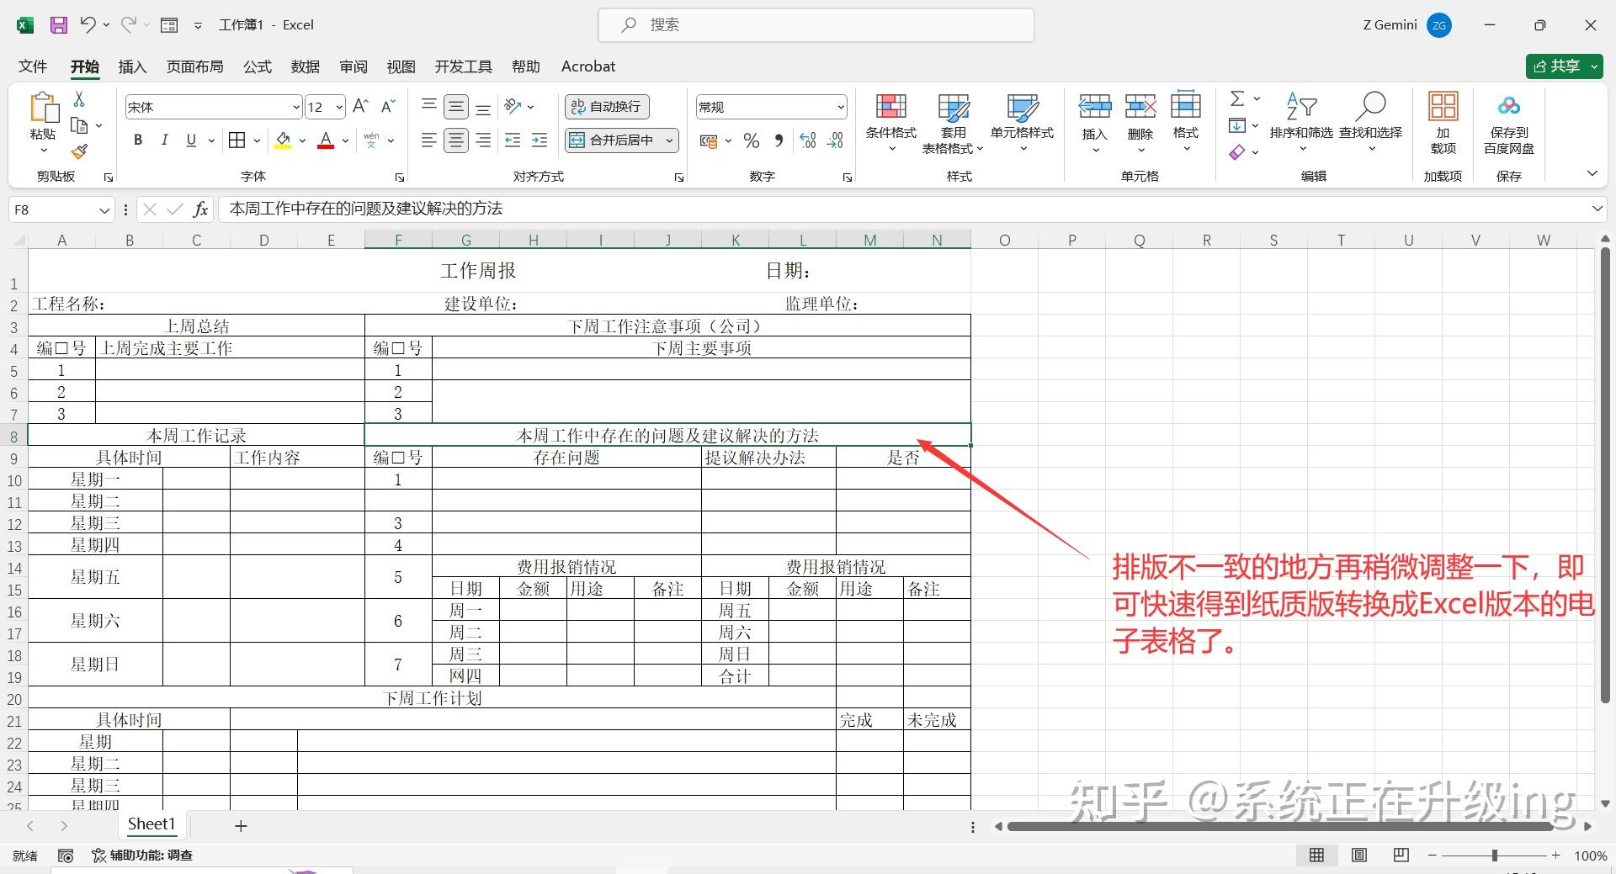1616x874 pixels.
Task: Toggle Wrap Text (自动换行)
Action: [607, 107]
